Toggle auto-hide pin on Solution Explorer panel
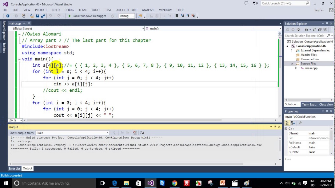 pyautogui.click(x=327, y=23)
